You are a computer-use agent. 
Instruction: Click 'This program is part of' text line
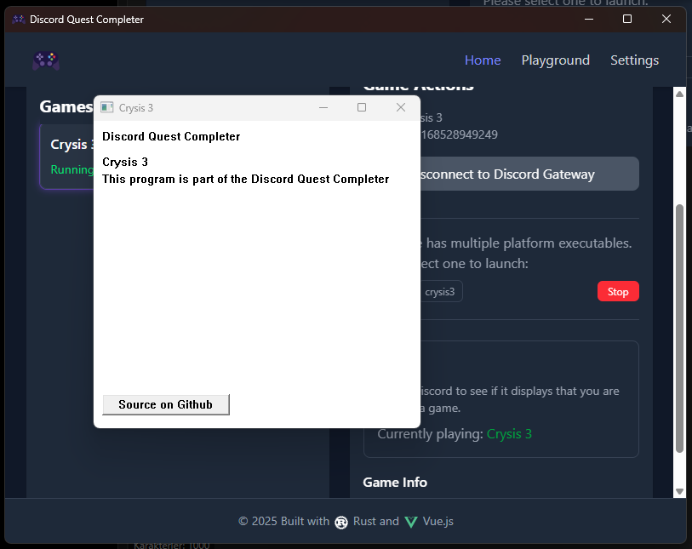tap(245, 180)
